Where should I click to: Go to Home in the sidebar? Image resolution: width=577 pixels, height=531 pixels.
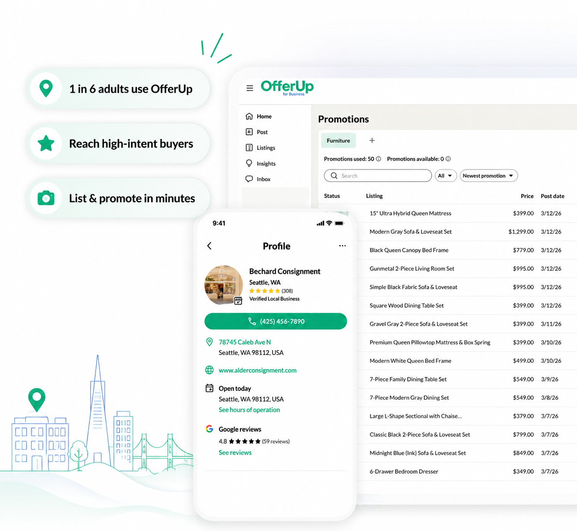264,117
